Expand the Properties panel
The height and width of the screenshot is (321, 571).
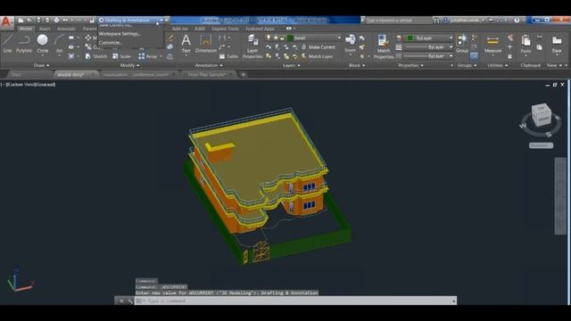pyautogui.click(x=410, y=65)
